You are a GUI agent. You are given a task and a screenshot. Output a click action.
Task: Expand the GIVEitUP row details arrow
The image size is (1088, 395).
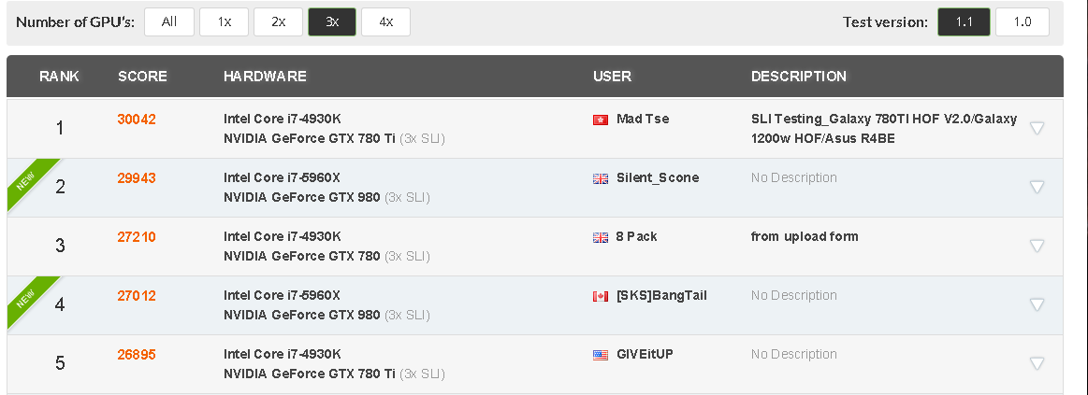pos(1037,364)
